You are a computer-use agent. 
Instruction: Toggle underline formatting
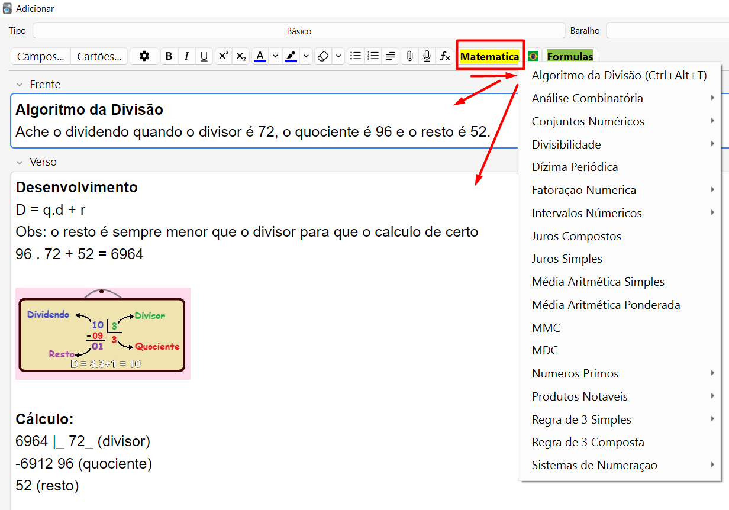point(204,56)
